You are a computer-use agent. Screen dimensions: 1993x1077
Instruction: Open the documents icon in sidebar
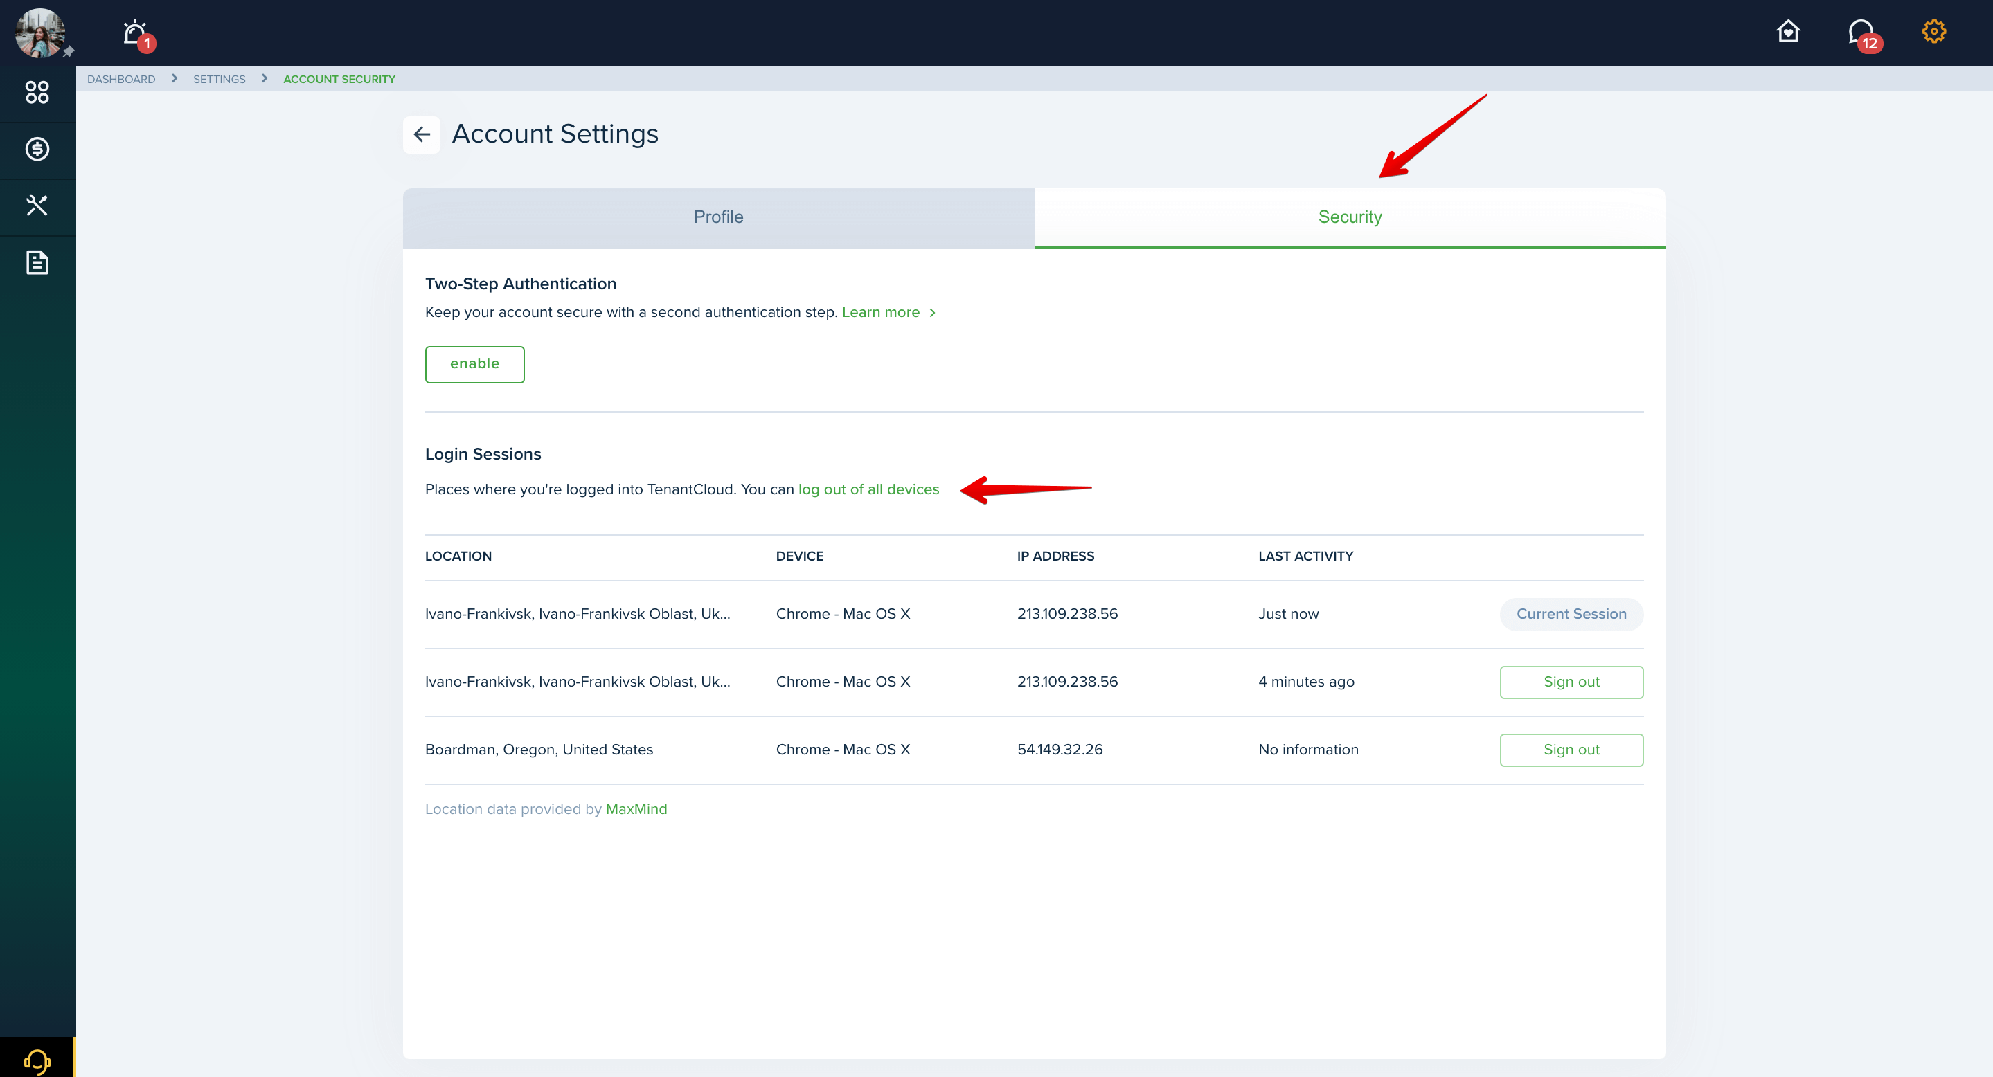(37, 263)
